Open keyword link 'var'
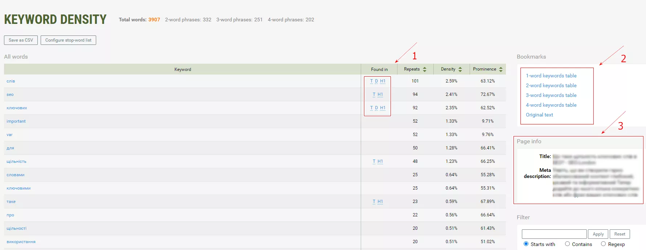 (x=9, y=135)
